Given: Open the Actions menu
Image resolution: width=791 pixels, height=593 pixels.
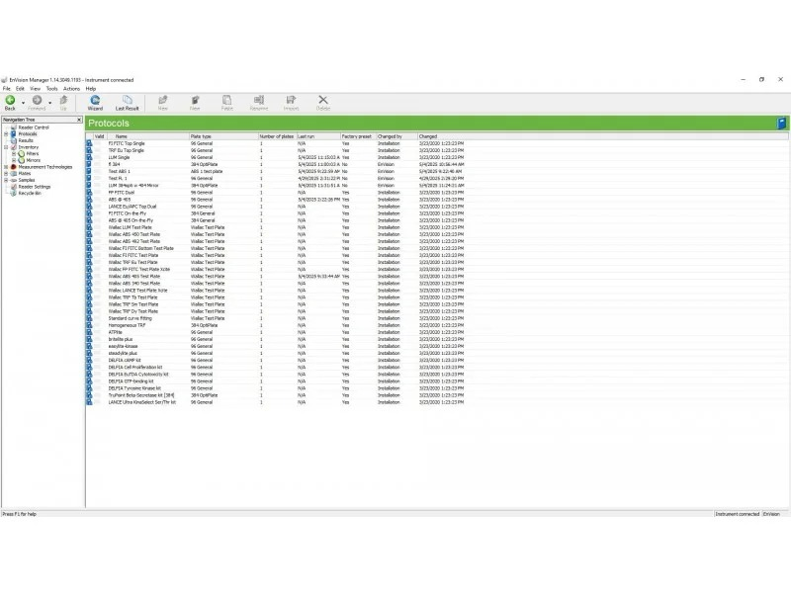Looking at the screenshot, I should (71, 89).
